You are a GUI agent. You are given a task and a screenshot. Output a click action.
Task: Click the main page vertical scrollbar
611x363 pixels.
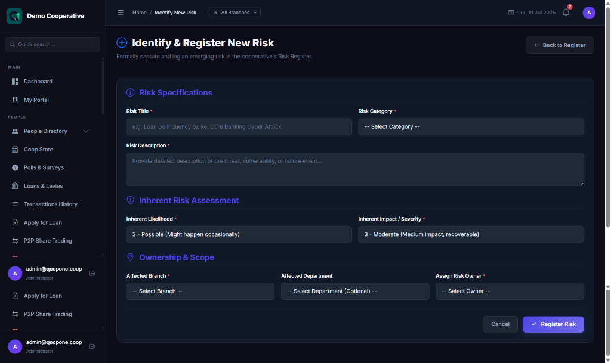tap(608, 117)
